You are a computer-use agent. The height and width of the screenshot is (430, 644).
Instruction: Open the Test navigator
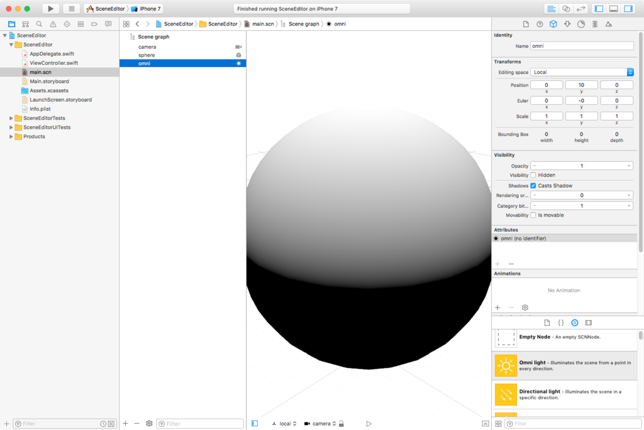point(67,24)
